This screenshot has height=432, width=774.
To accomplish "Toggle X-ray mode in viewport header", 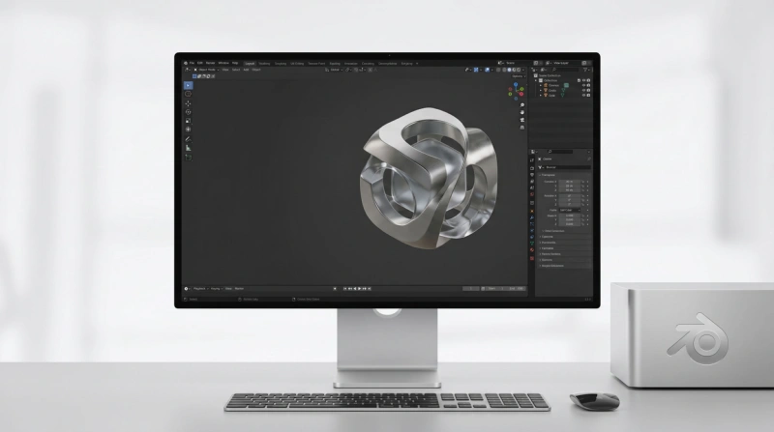I will pos(498,70).
